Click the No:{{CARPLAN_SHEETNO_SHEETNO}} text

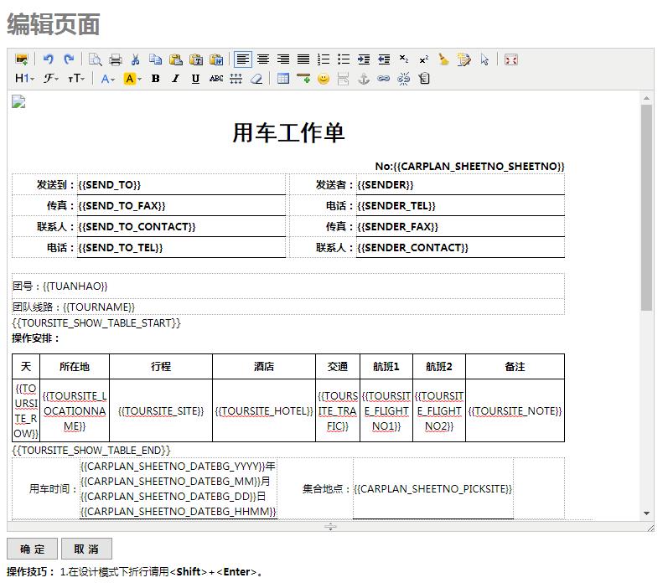coord(469,166)
